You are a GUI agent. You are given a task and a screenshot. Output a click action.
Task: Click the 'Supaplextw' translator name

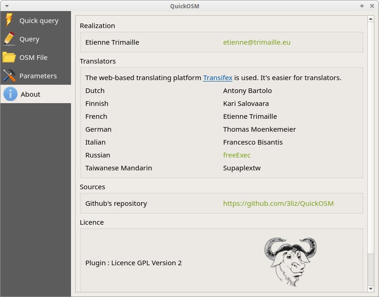click(x=242, y=168)
